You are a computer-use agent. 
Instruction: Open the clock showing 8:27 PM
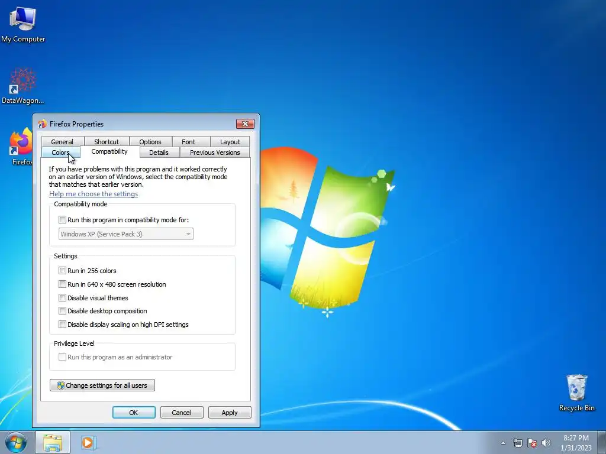click(576, 442)
